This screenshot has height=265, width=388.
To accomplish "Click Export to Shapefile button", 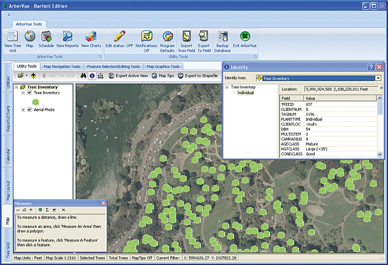I will pyautogui.click(x=197, y=76).
